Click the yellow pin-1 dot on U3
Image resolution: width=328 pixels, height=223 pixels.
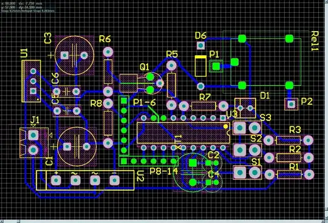point(225,126)
